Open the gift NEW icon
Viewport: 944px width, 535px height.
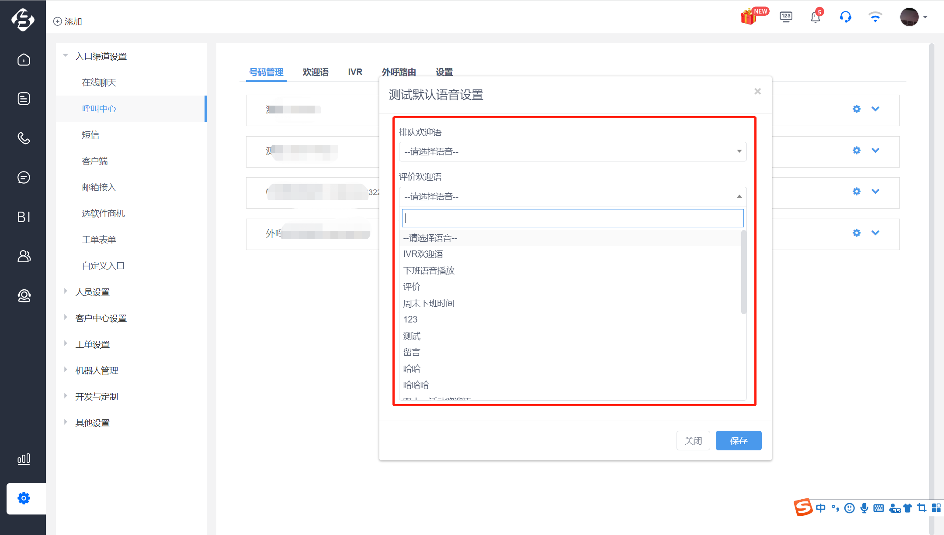coord(754,16)
